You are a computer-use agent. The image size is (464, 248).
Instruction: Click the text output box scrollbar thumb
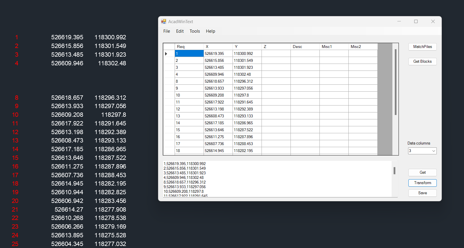394,171
